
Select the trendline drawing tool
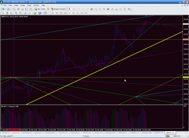coord(87,9)
